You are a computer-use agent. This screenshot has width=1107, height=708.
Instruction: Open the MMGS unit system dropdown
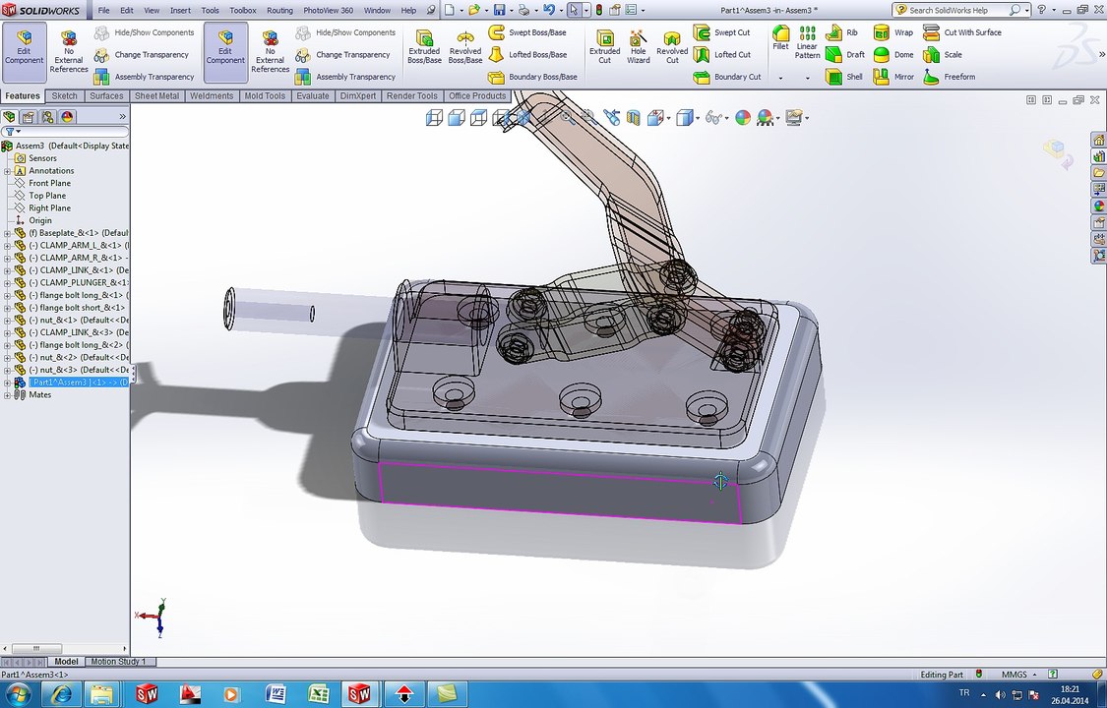(1018, 675)
